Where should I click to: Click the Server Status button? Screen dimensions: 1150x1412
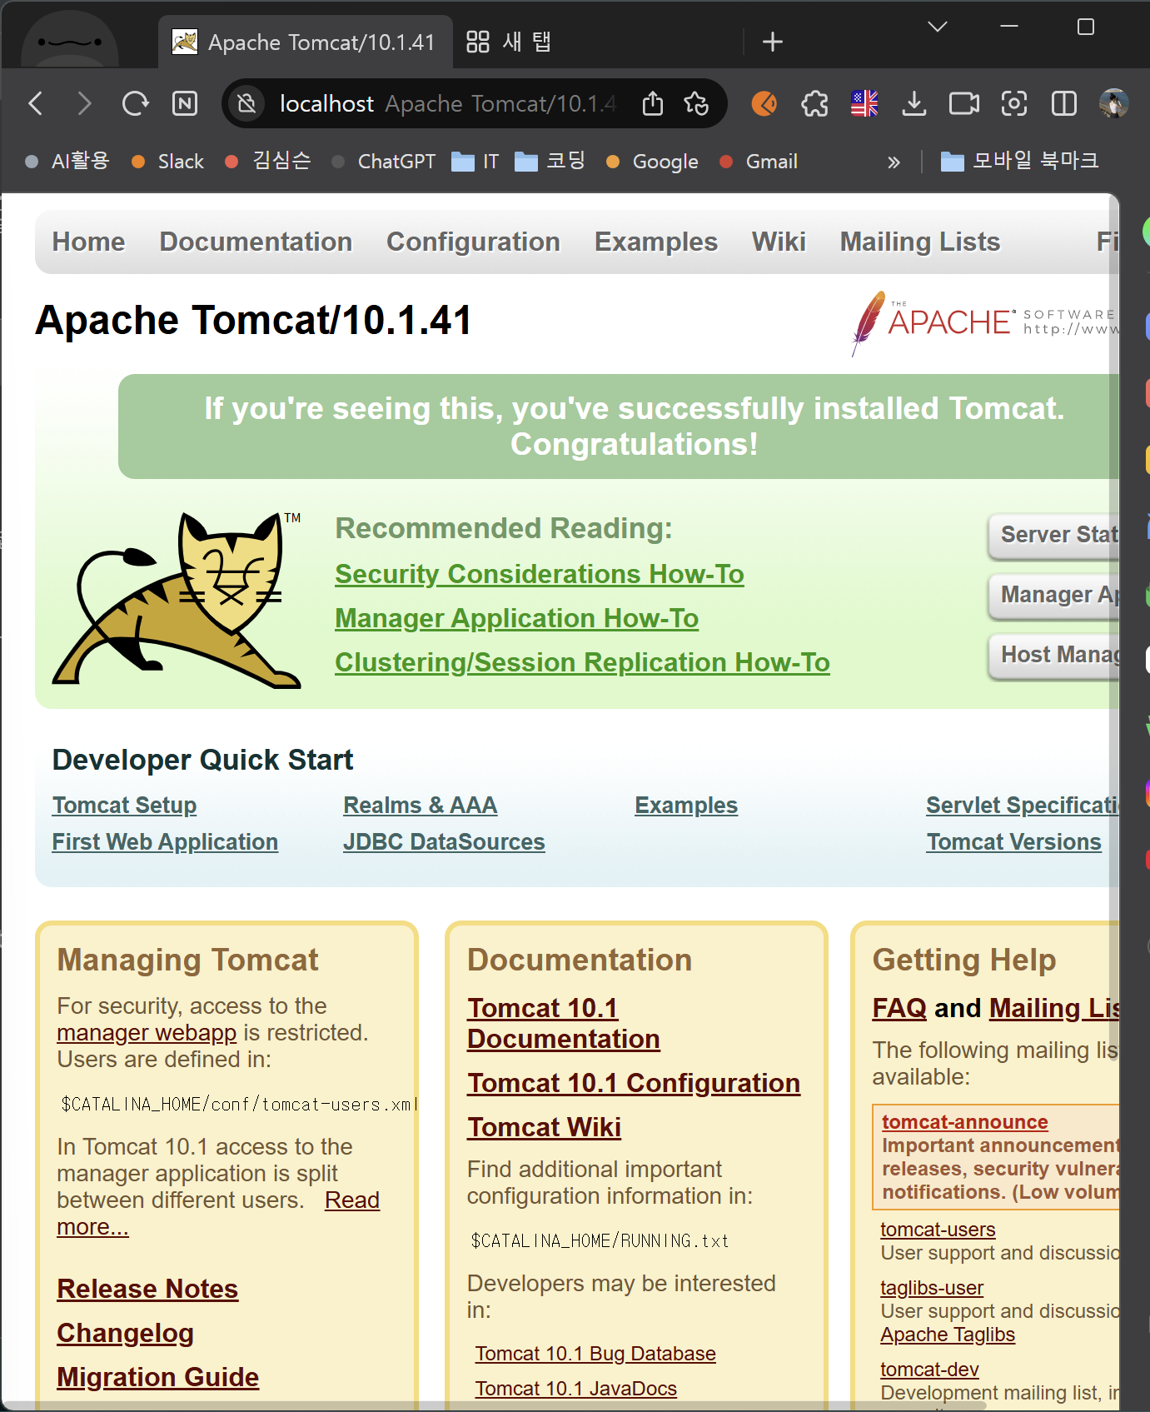coord(1054,535)
